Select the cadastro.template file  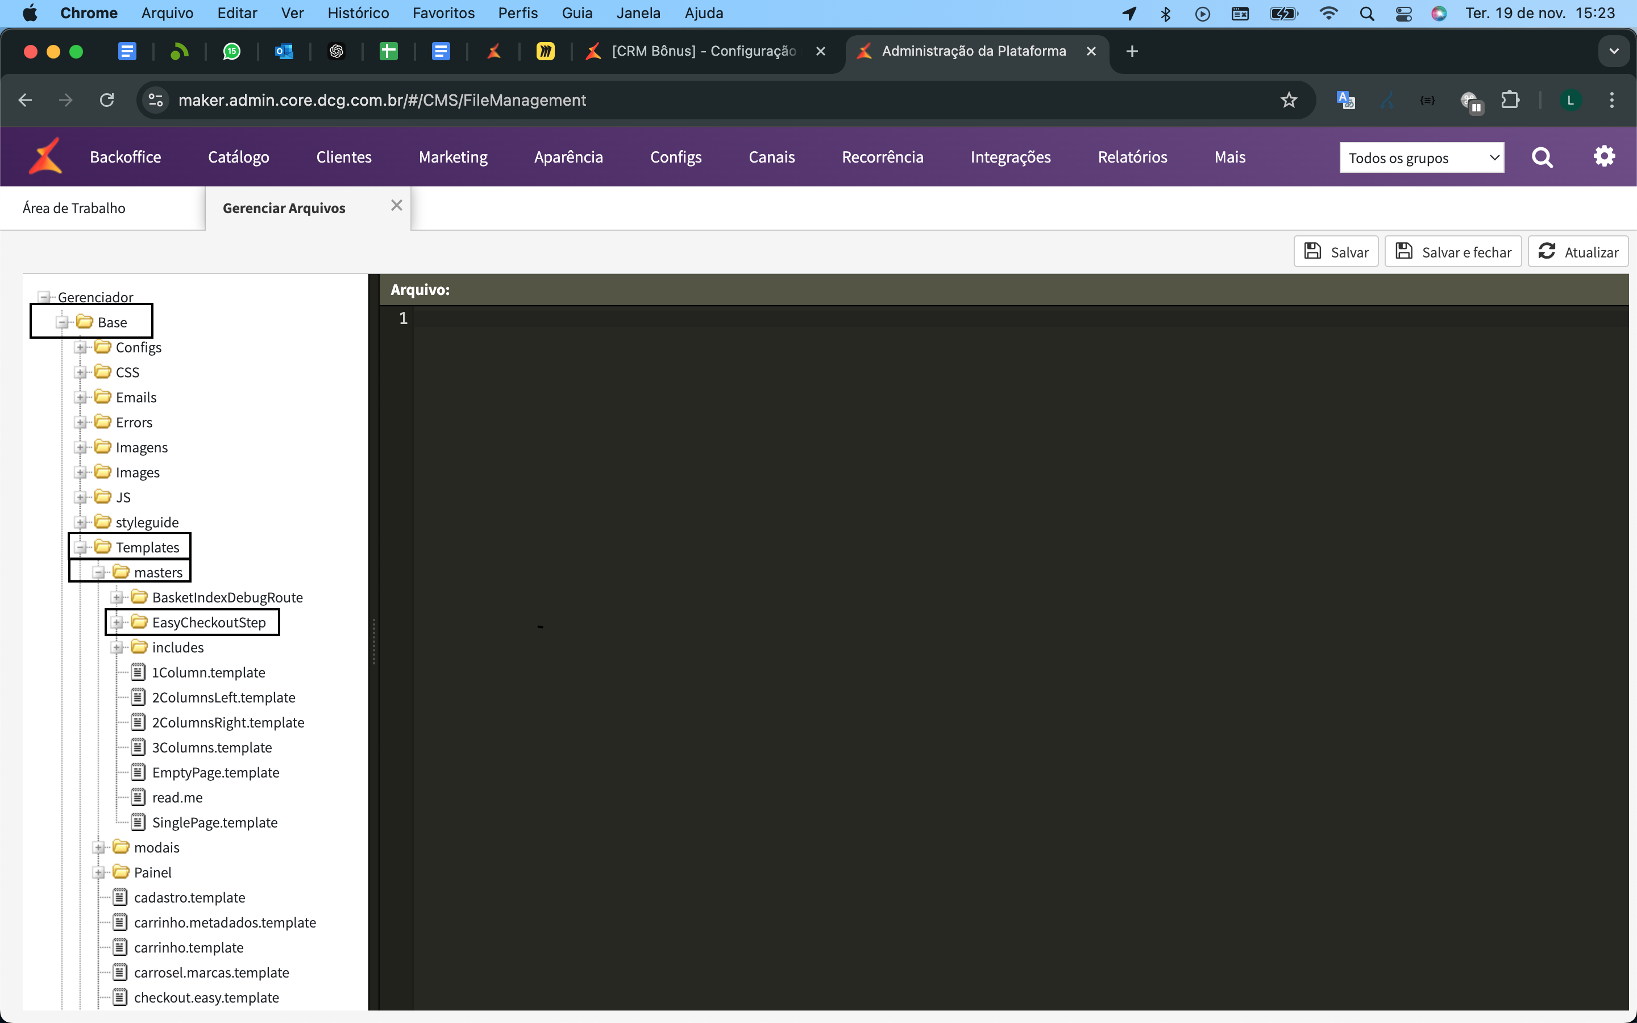189,898
